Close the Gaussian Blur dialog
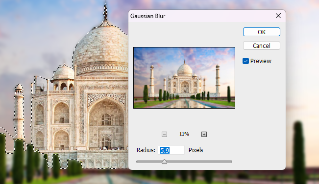This screenshot has width=319, height=184. click(278, 16)
